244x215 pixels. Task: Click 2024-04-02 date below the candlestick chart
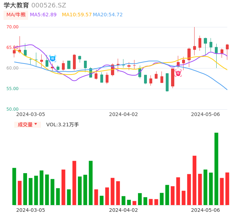point(123,114)
